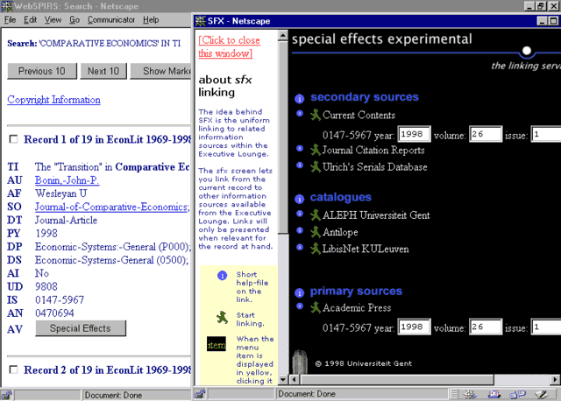Click the help pane vertical scrollbar thumb

[283, 137]
